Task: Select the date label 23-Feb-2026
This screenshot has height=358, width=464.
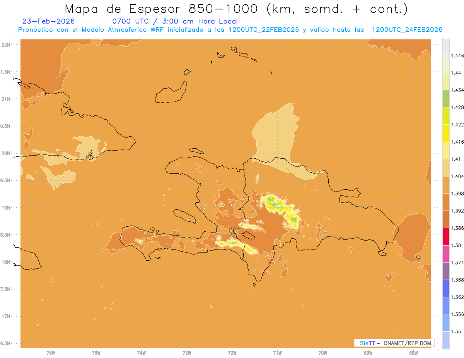Action: [49, 21]
